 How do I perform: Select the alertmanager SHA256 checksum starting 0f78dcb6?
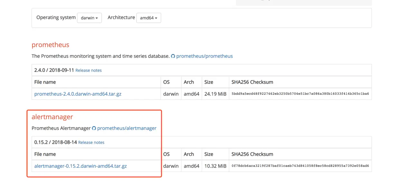point(300,166)
